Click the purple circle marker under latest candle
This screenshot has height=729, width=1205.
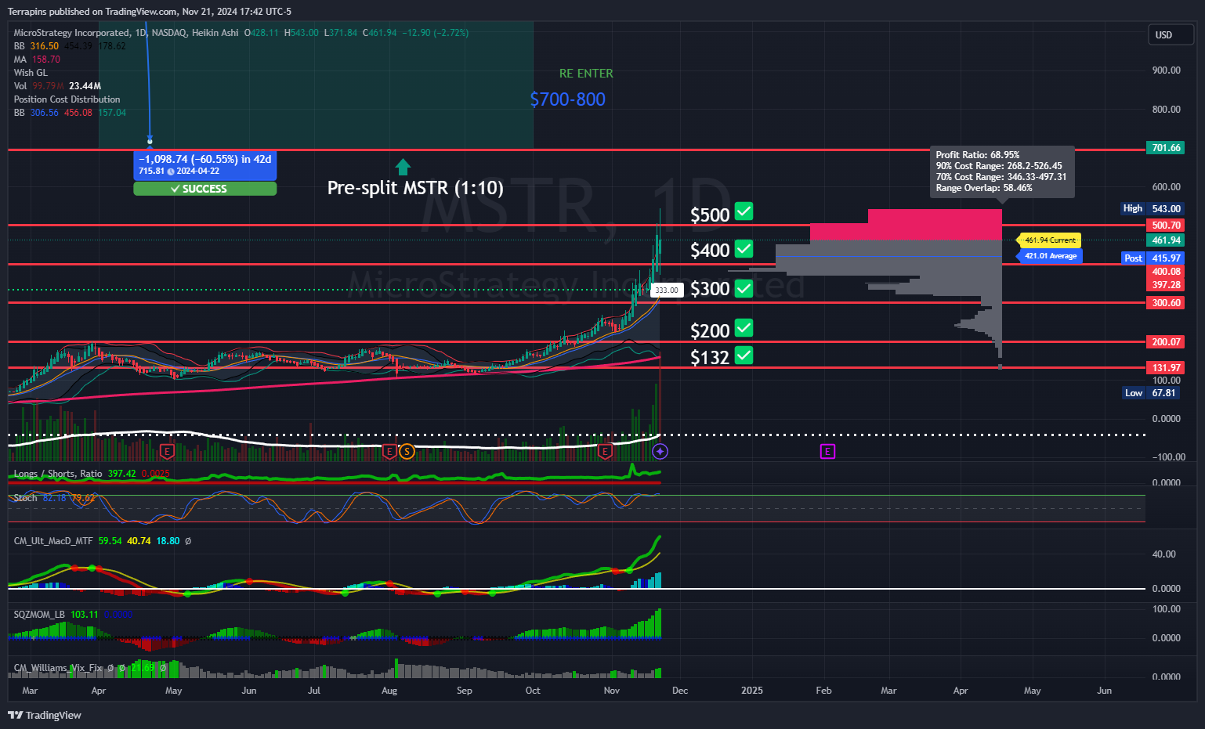660,451
